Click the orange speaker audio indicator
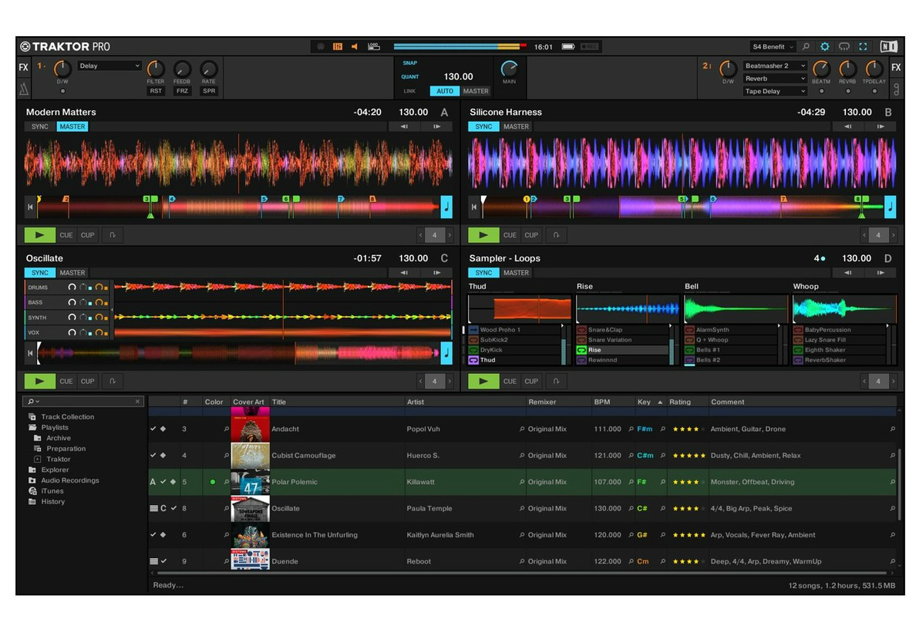The width and height of the screenshot is (916, 623). [x=355, y=47]
